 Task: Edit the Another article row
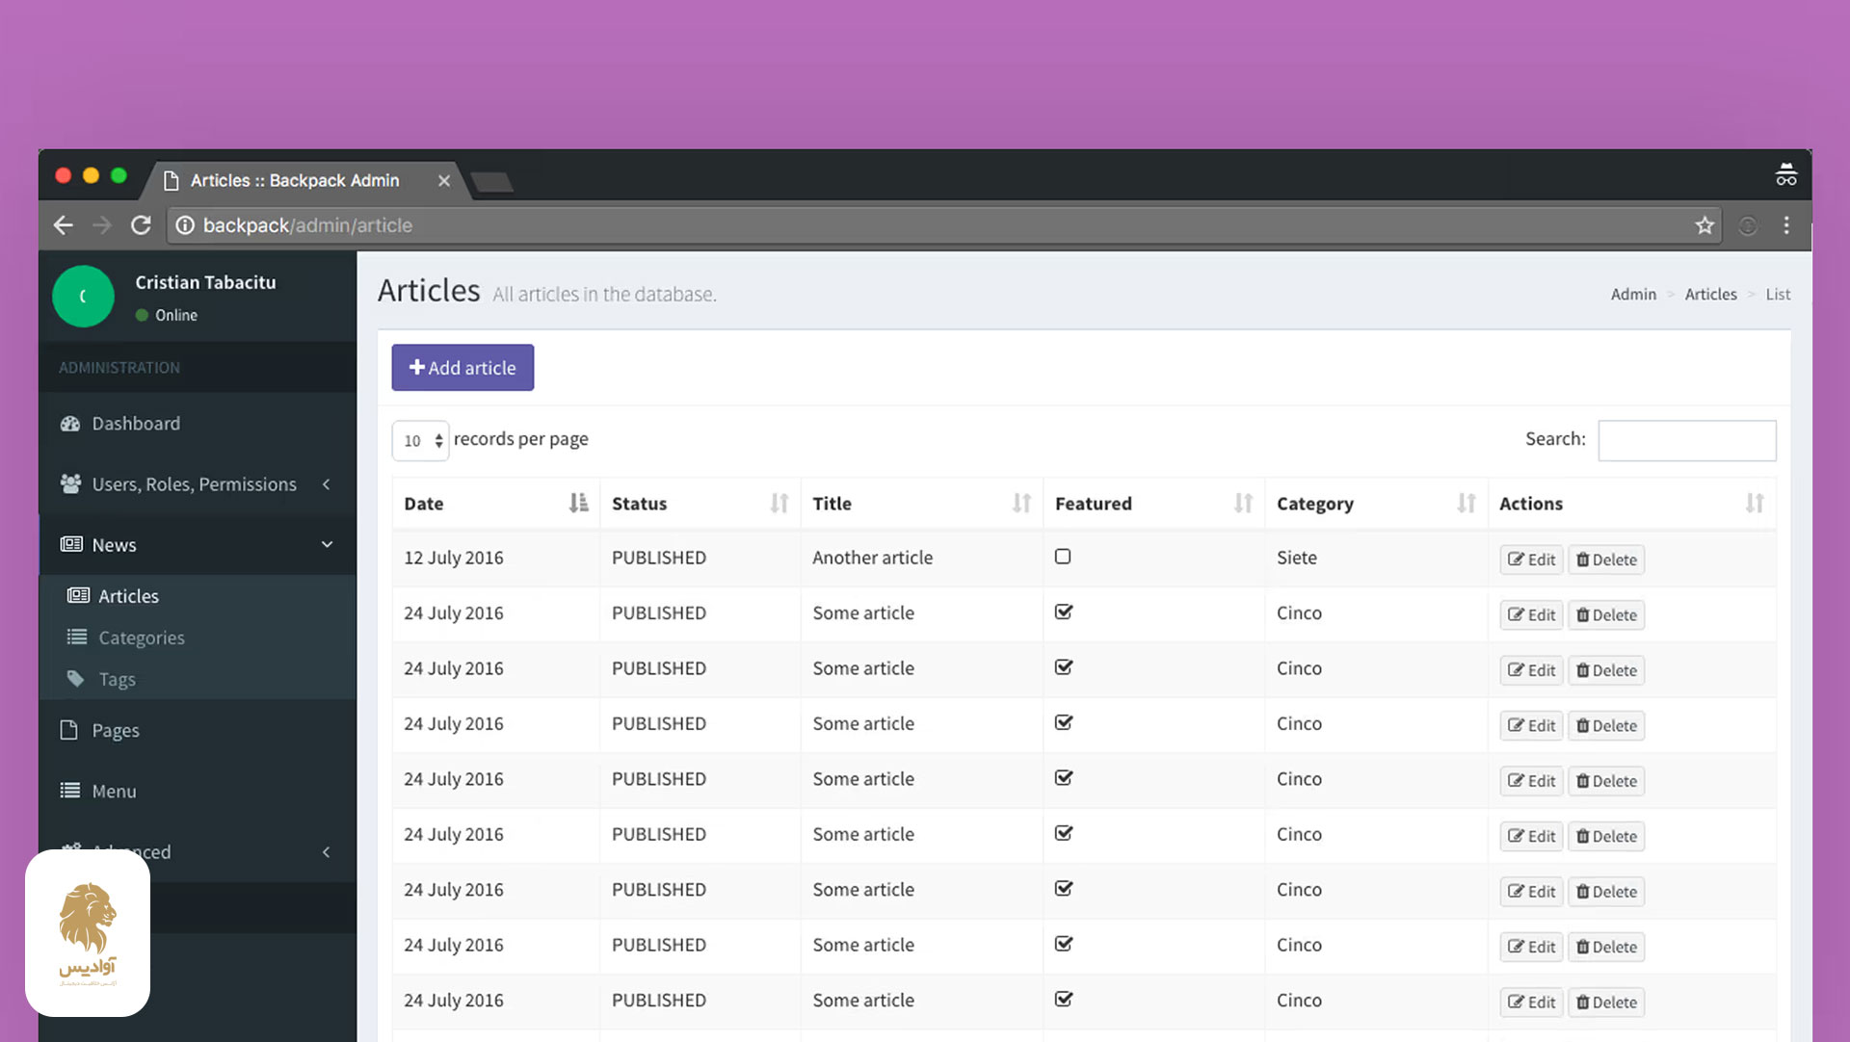[1531, 560]
